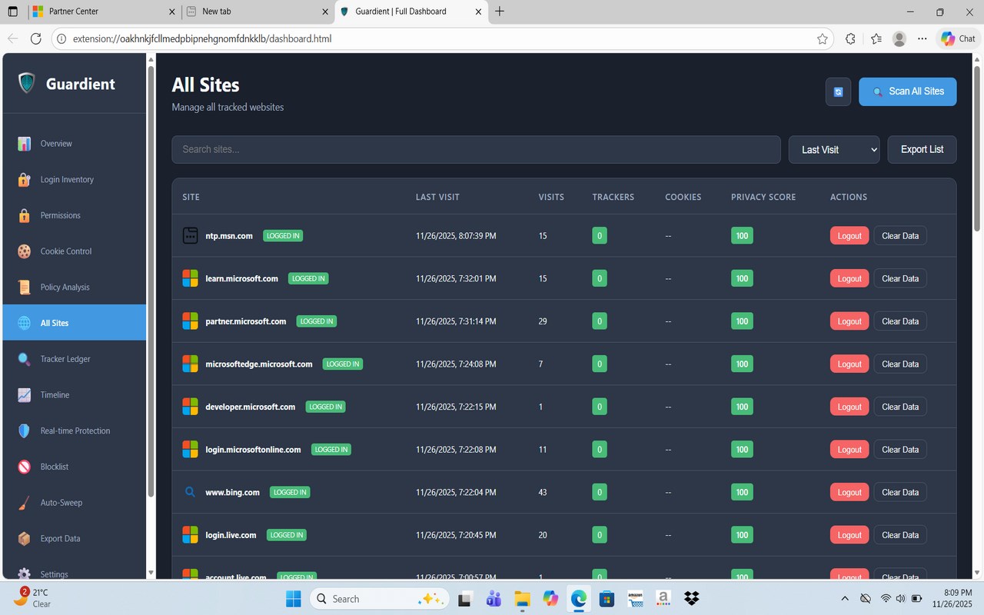Click the sidebar vertical scrollbar
Viewport: 984px width, 615px height.
click(x=151, y=281)
